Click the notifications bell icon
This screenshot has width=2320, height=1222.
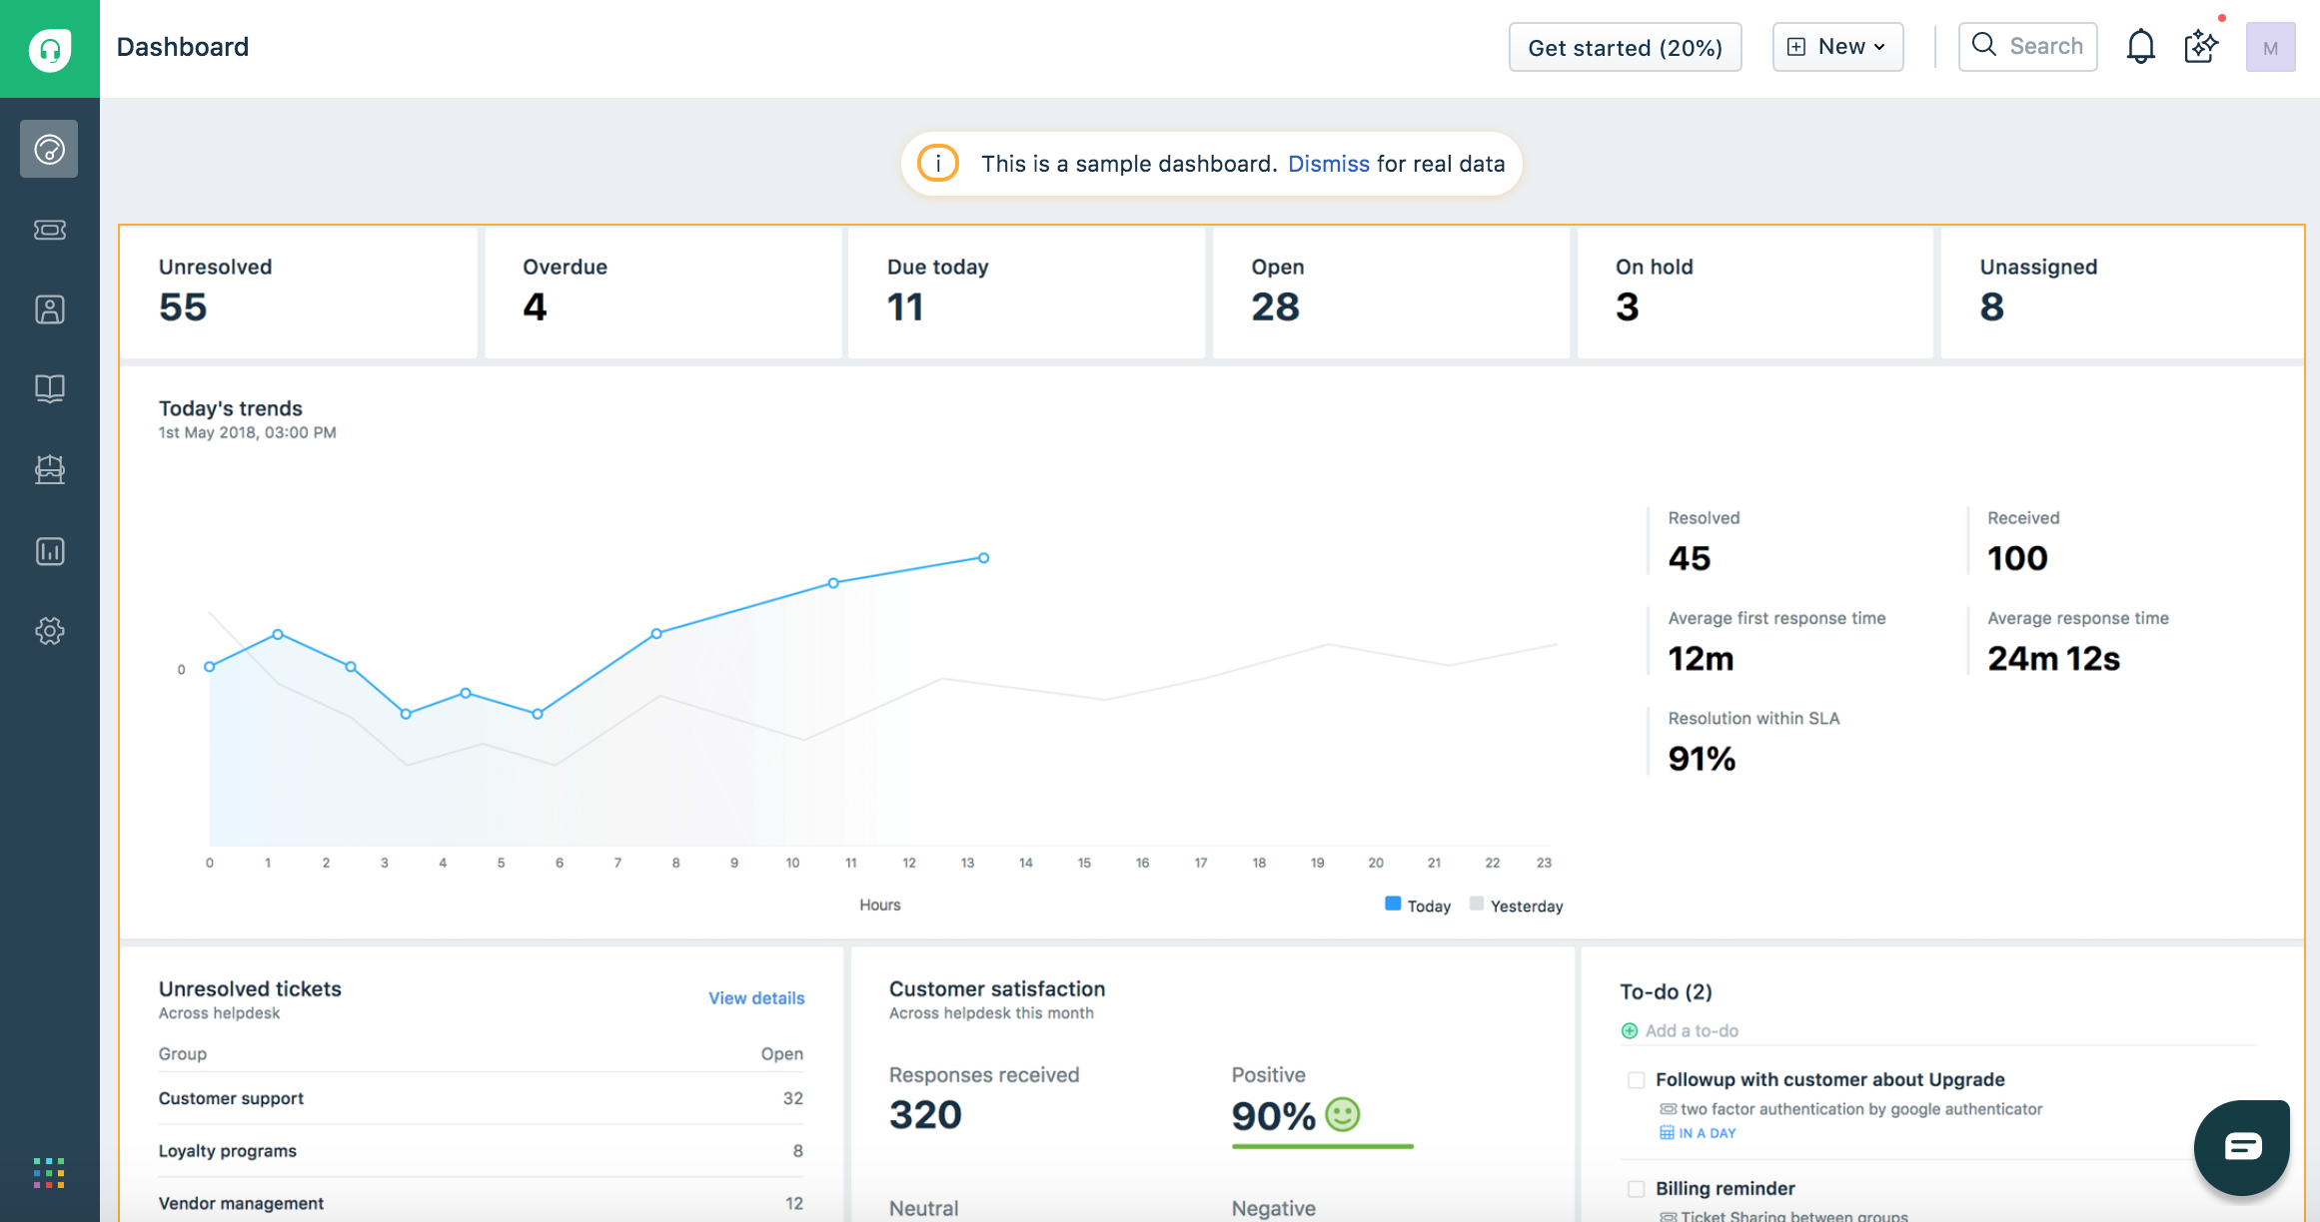coord(2140,47)
